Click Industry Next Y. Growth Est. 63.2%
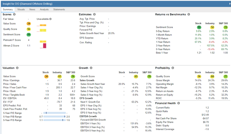 click(135, 102)
